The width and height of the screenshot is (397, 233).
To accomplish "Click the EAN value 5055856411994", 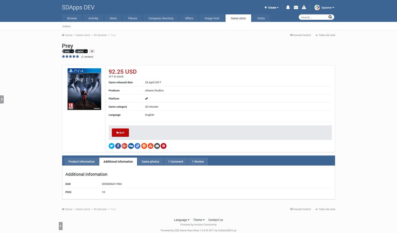I will pos(112,184).
